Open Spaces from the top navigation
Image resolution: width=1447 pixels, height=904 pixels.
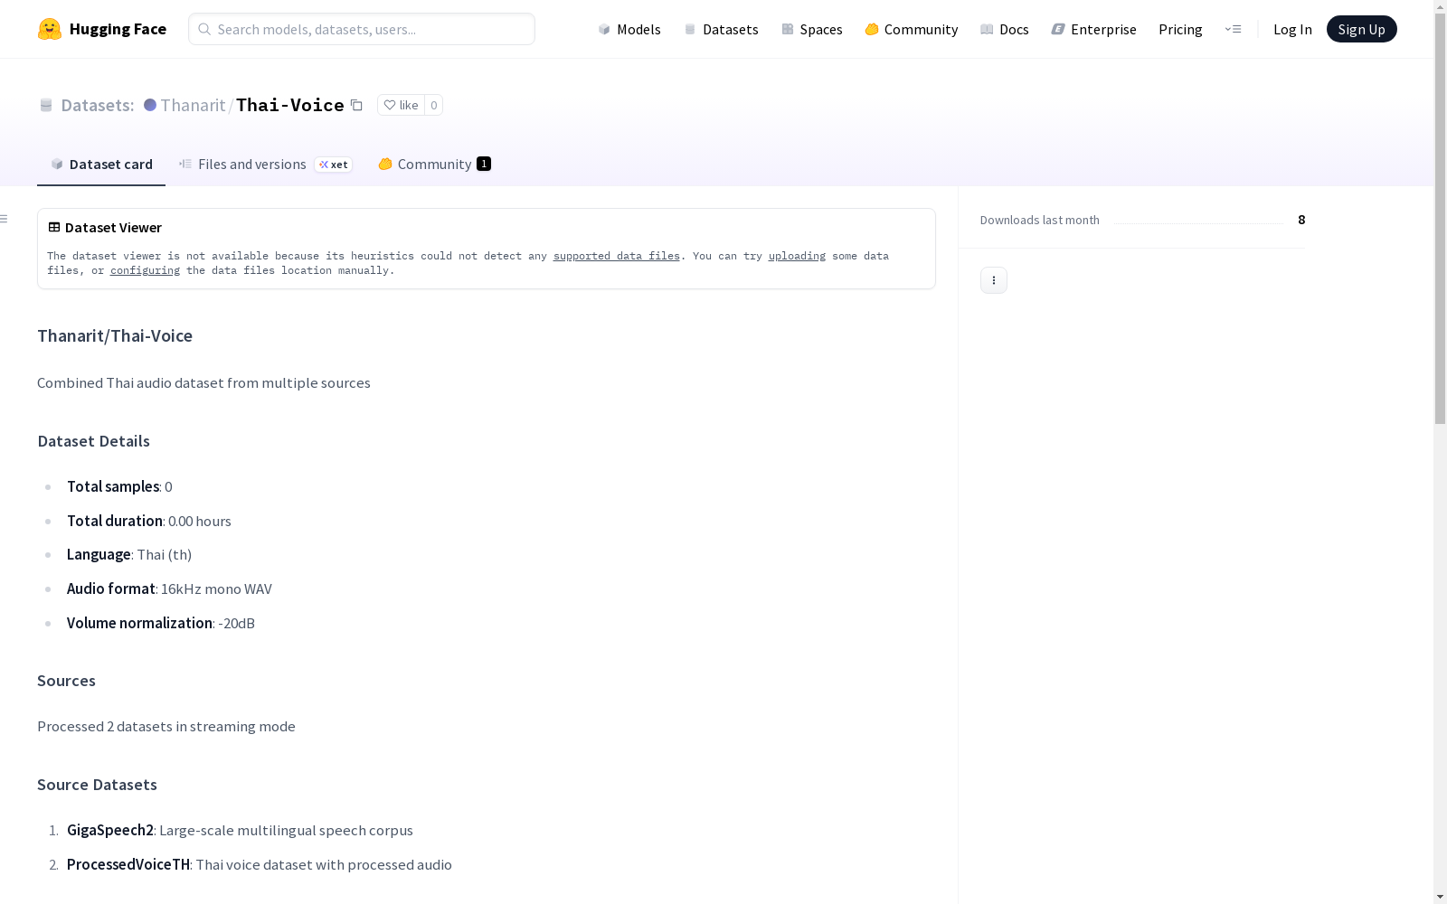click(x=812, y=29)
